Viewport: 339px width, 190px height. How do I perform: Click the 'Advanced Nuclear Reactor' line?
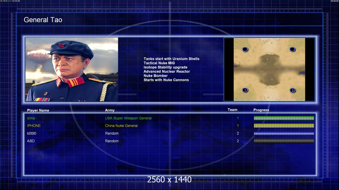[167, 72]
